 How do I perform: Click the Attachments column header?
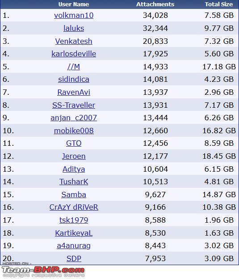[155, 4]
